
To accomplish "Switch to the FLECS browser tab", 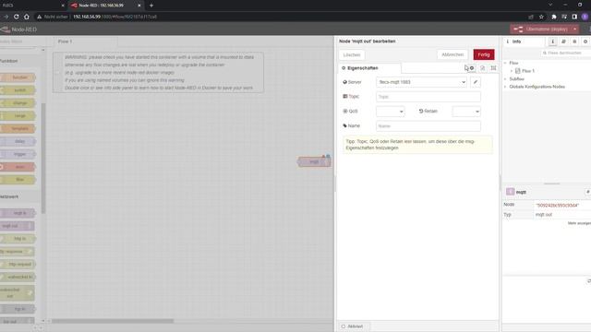I will pos(32,6).
